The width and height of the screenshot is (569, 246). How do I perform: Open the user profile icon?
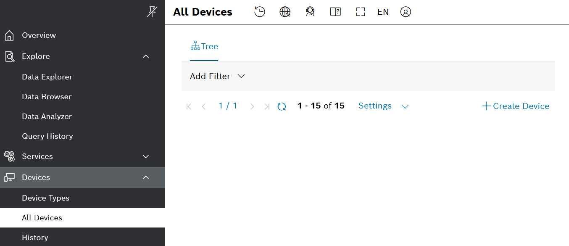coord(406,12)
